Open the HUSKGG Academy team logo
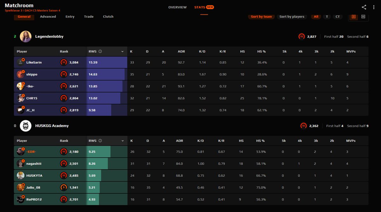Screen dimensions: 381x212 click(x=26, y=126)
